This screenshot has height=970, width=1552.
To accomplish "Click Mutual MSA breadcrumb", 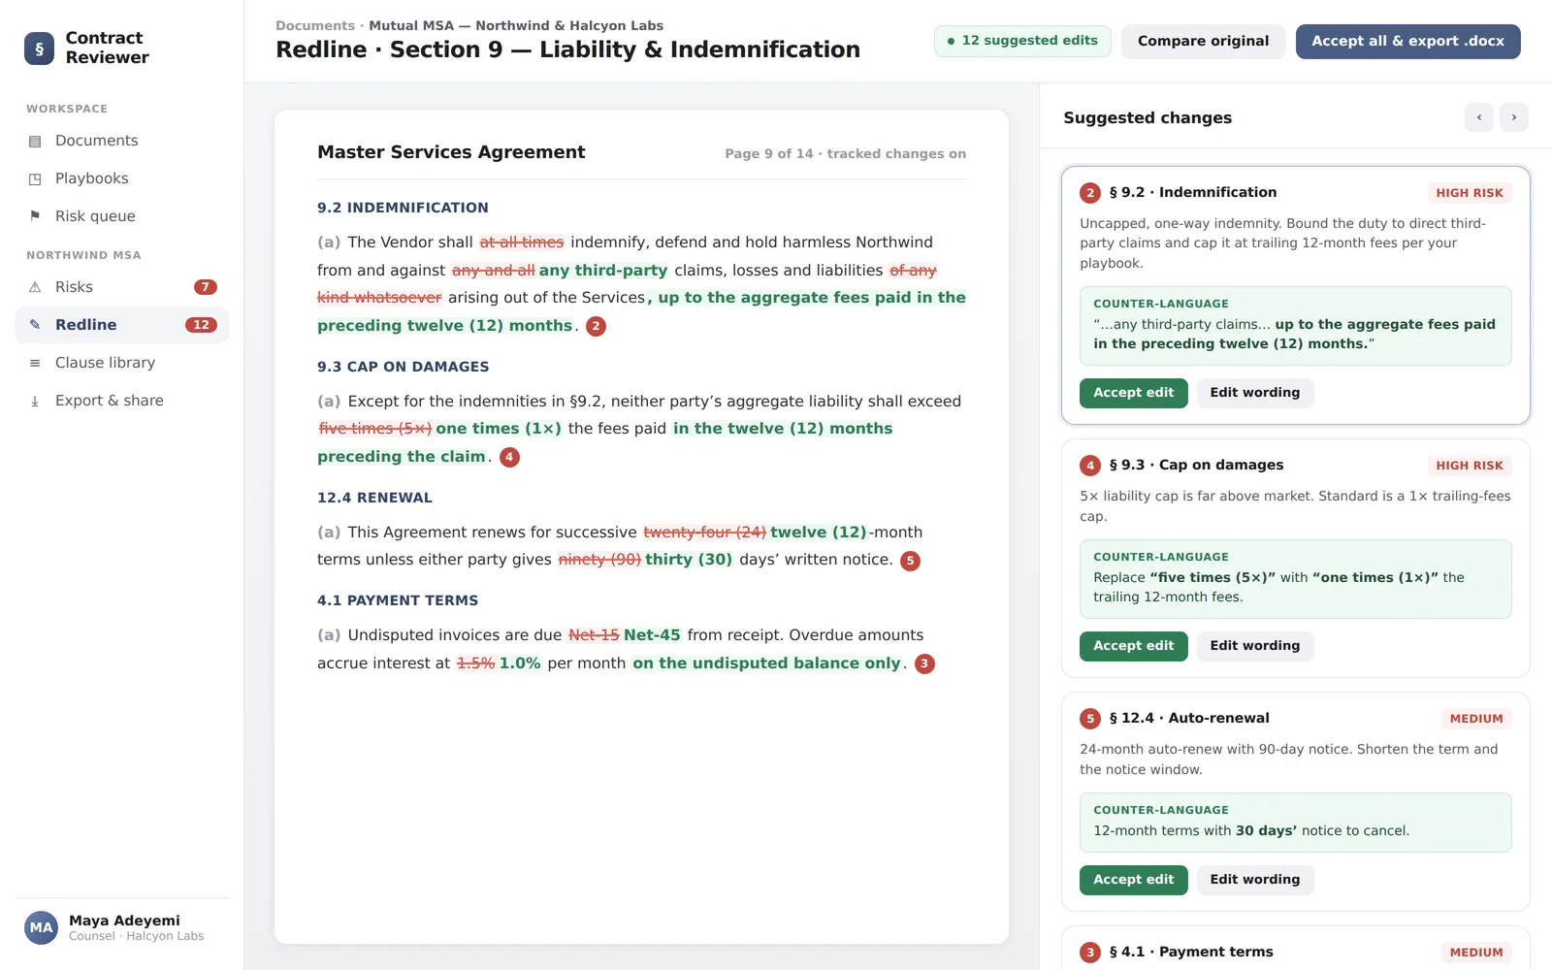I will [x=516, y=25].
